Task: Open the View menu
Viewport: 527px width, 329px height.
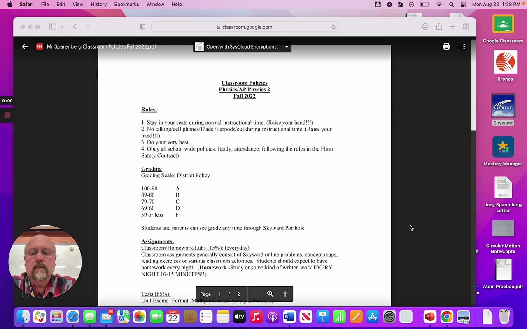Action: pyautogui.click(x=78, y=4)
